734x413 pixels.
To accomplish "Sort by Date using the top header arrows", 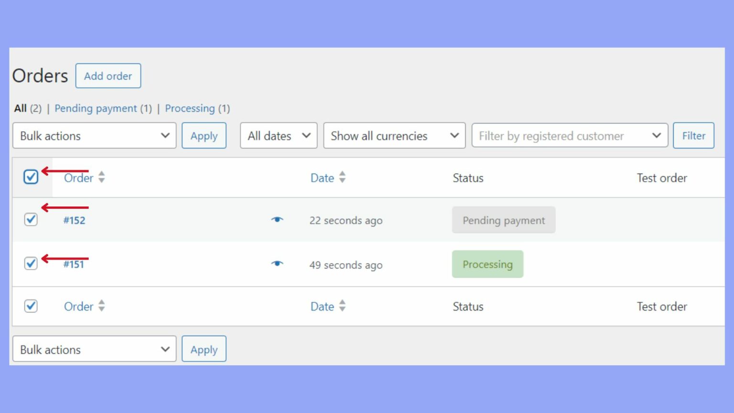I will [x=342, y=177].
